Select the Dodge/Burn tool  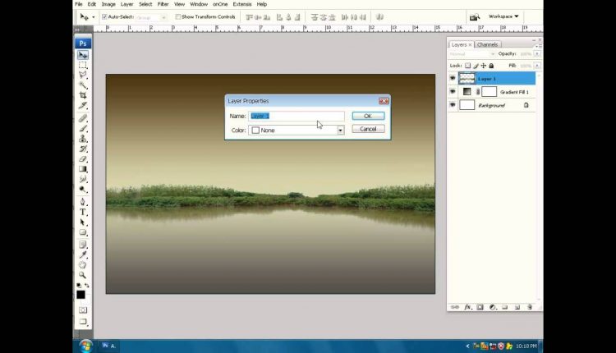pos(82,190)
